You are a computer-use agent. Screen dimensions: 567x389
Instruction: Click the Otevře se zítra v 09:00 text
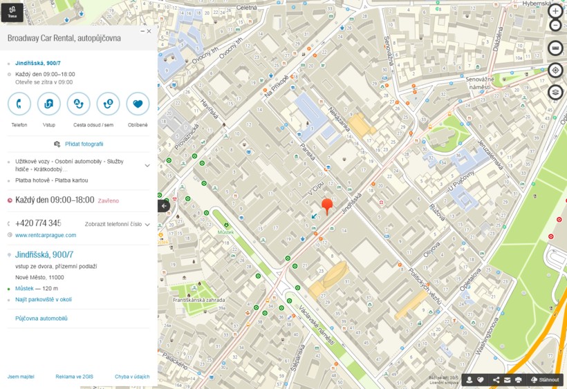click(x=44, y=82)
